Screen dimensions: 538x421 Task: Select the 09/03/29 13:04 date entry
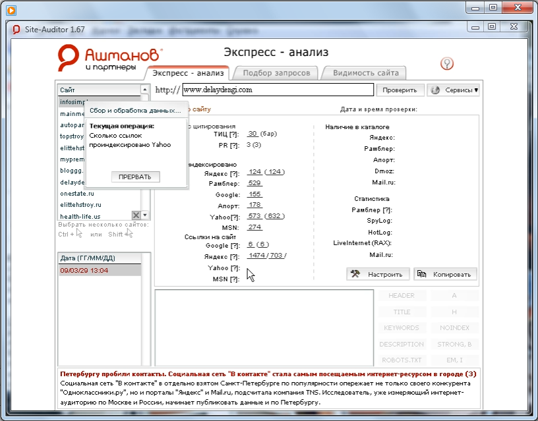(x=100, y=271)
